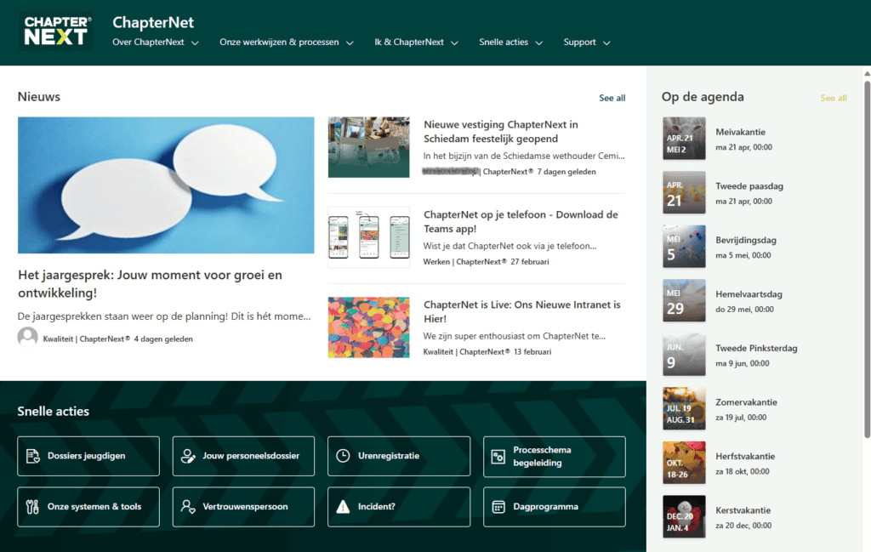Open Nieuwe vestiging ChapterNext in Schiedam headline
Image resolution: width=871 pixels, height=552 pixels.
pyautogui.click(x=501, y=132)
